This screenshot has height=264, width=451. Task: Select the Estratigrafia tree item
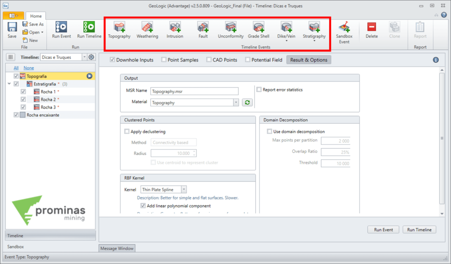(x=45, y=84)
